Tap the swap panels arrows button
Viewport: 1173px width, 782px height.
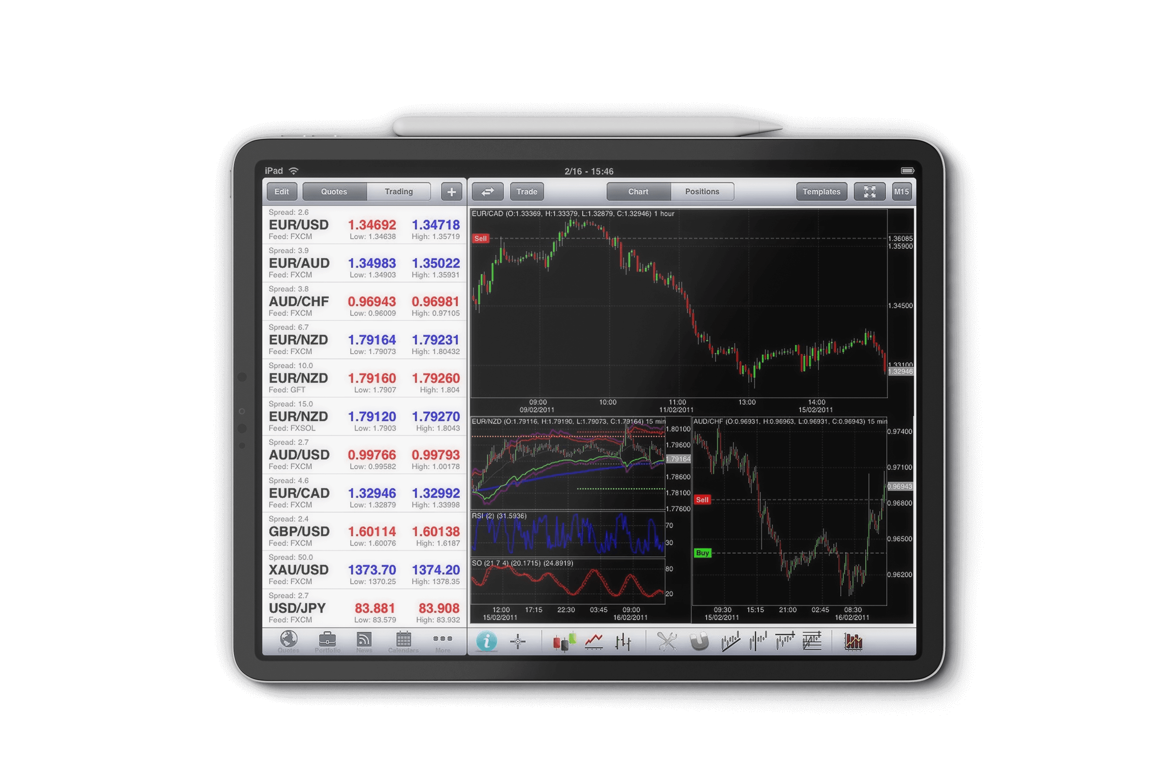(x=487, y=191)
